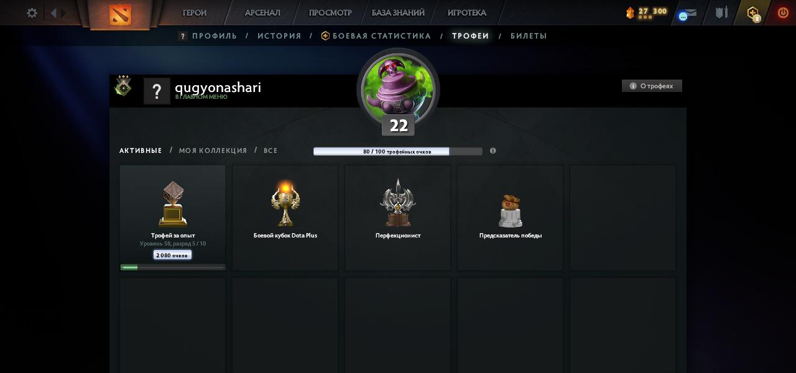Click the Dota Plus badge with 8
Image resolution: width=796 pixels, height=373 pixels.
click(x=753, y=13)
